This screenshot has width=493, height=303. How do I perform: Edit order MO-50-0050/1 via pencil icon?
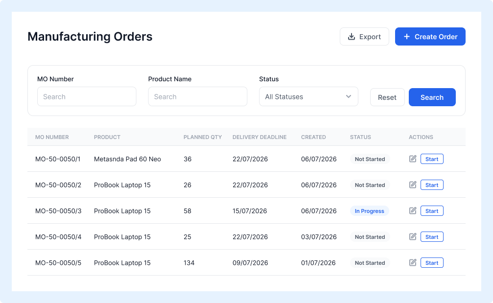point(413,159)
